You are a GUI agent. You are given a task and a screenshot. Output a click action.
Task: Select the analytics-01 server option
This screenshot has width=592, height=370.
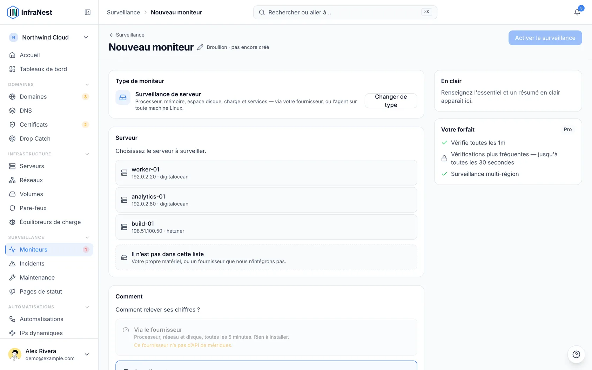click(x=266, y=200)
